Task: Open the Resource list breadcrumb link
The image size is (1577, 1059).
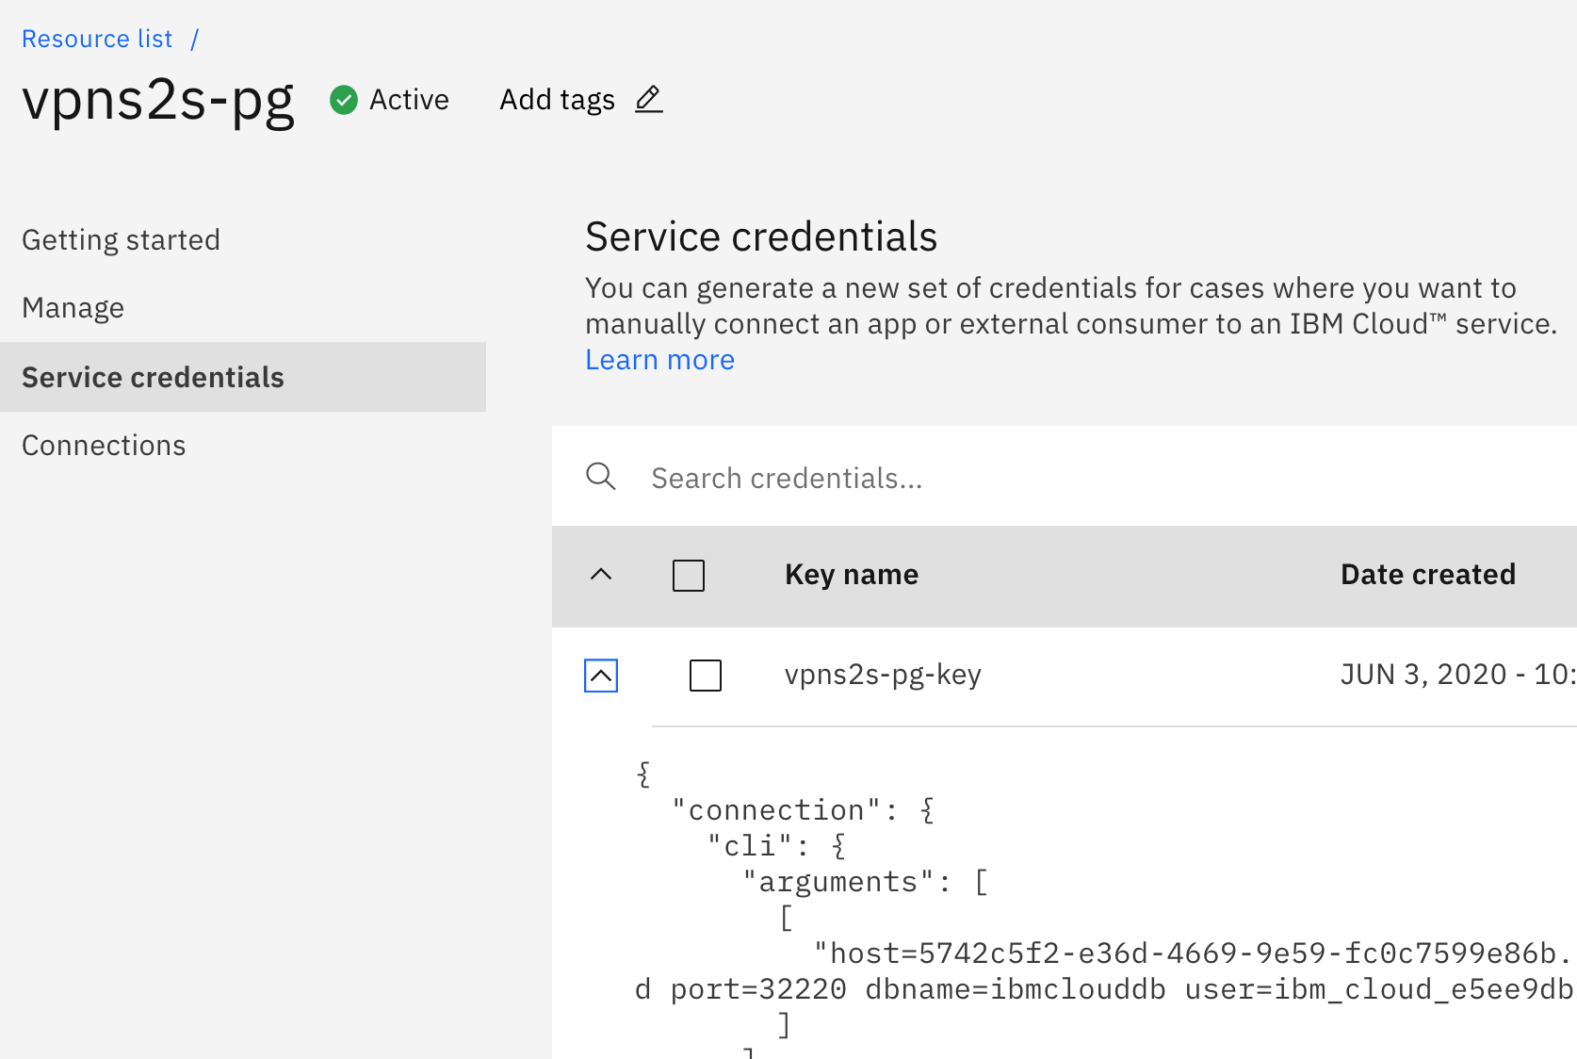Action: point(97,39)
